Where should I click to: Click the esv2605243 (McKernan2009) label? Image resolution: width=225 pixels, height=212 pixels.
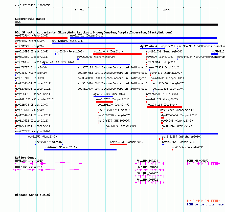click(96, 57)
